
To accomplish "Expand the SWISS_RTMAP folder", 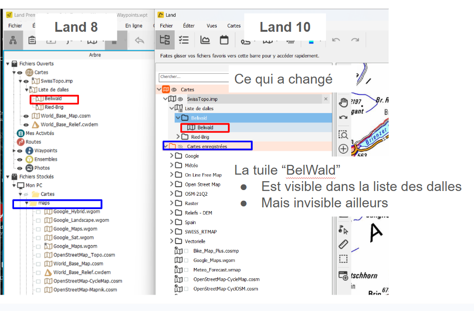I will click(172, 231).
